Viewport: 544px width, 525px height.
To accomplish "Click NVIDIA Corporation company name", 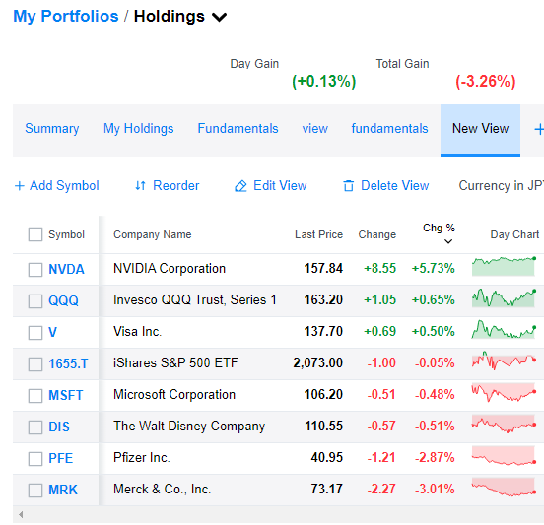I will point(170,269).
